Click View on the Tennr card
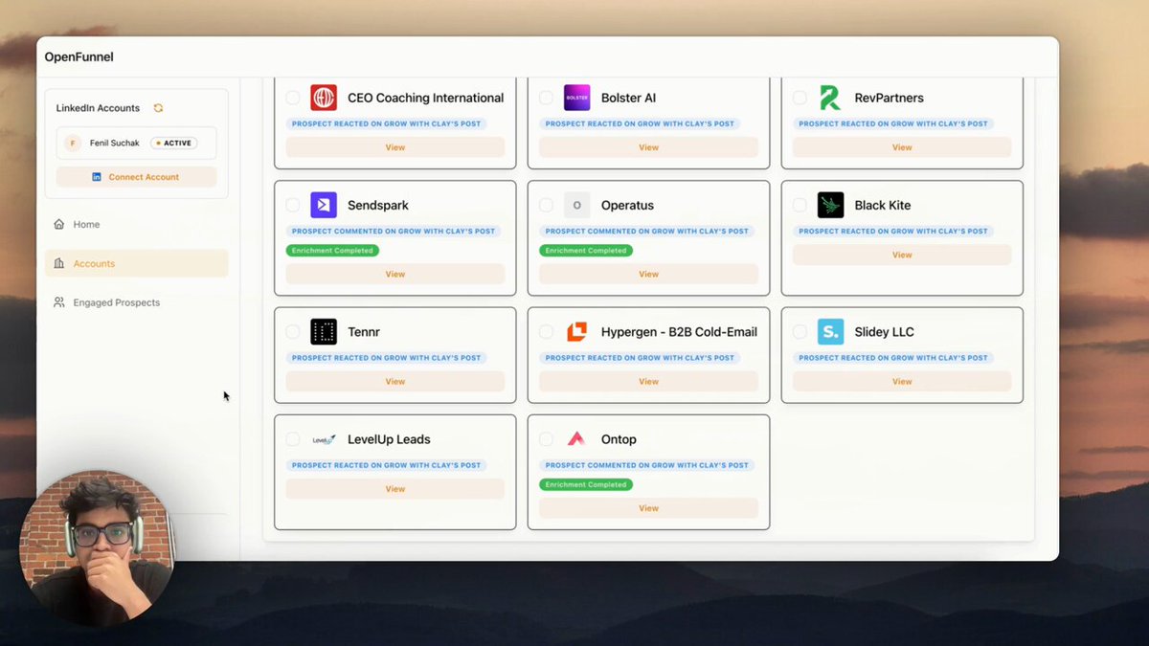 395,381
